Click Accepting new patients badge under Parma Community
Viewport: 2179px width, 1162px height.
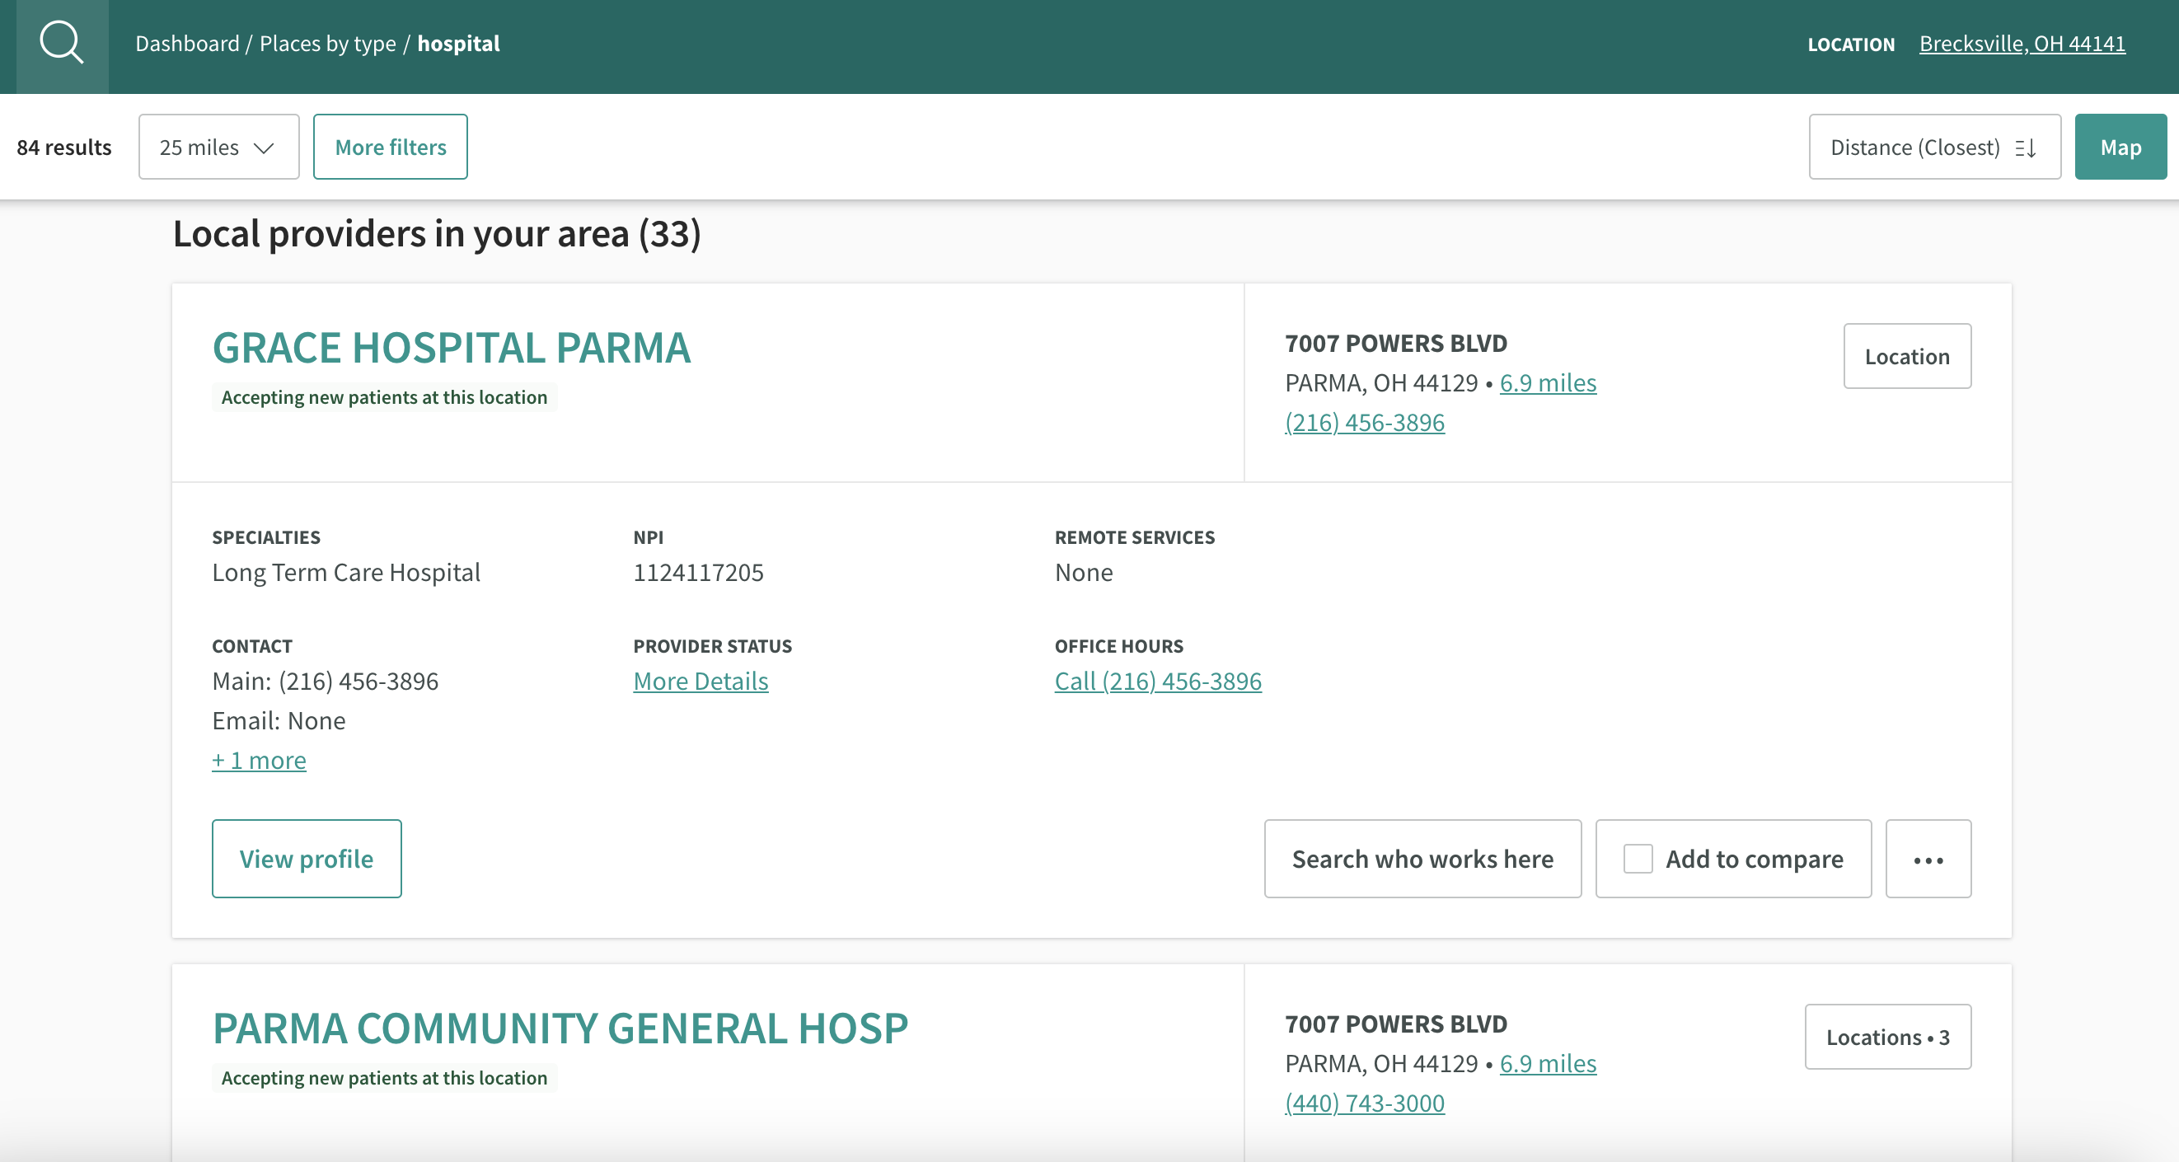click(384, 1078)
